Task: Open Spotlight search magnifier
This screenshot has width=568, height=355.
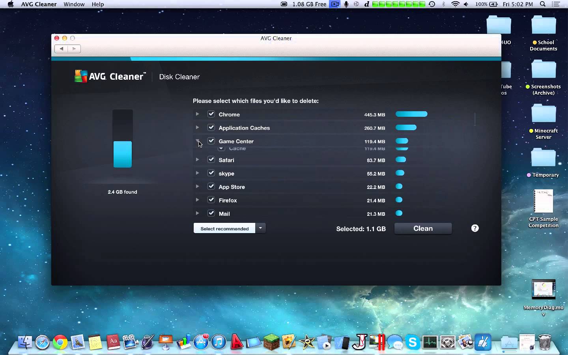Action: click(x=543, y=4)
